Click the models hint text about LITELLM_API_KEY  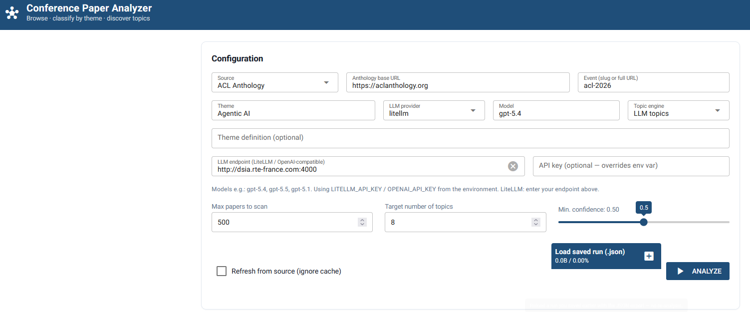pyautogui.click(x=405, y=189)
